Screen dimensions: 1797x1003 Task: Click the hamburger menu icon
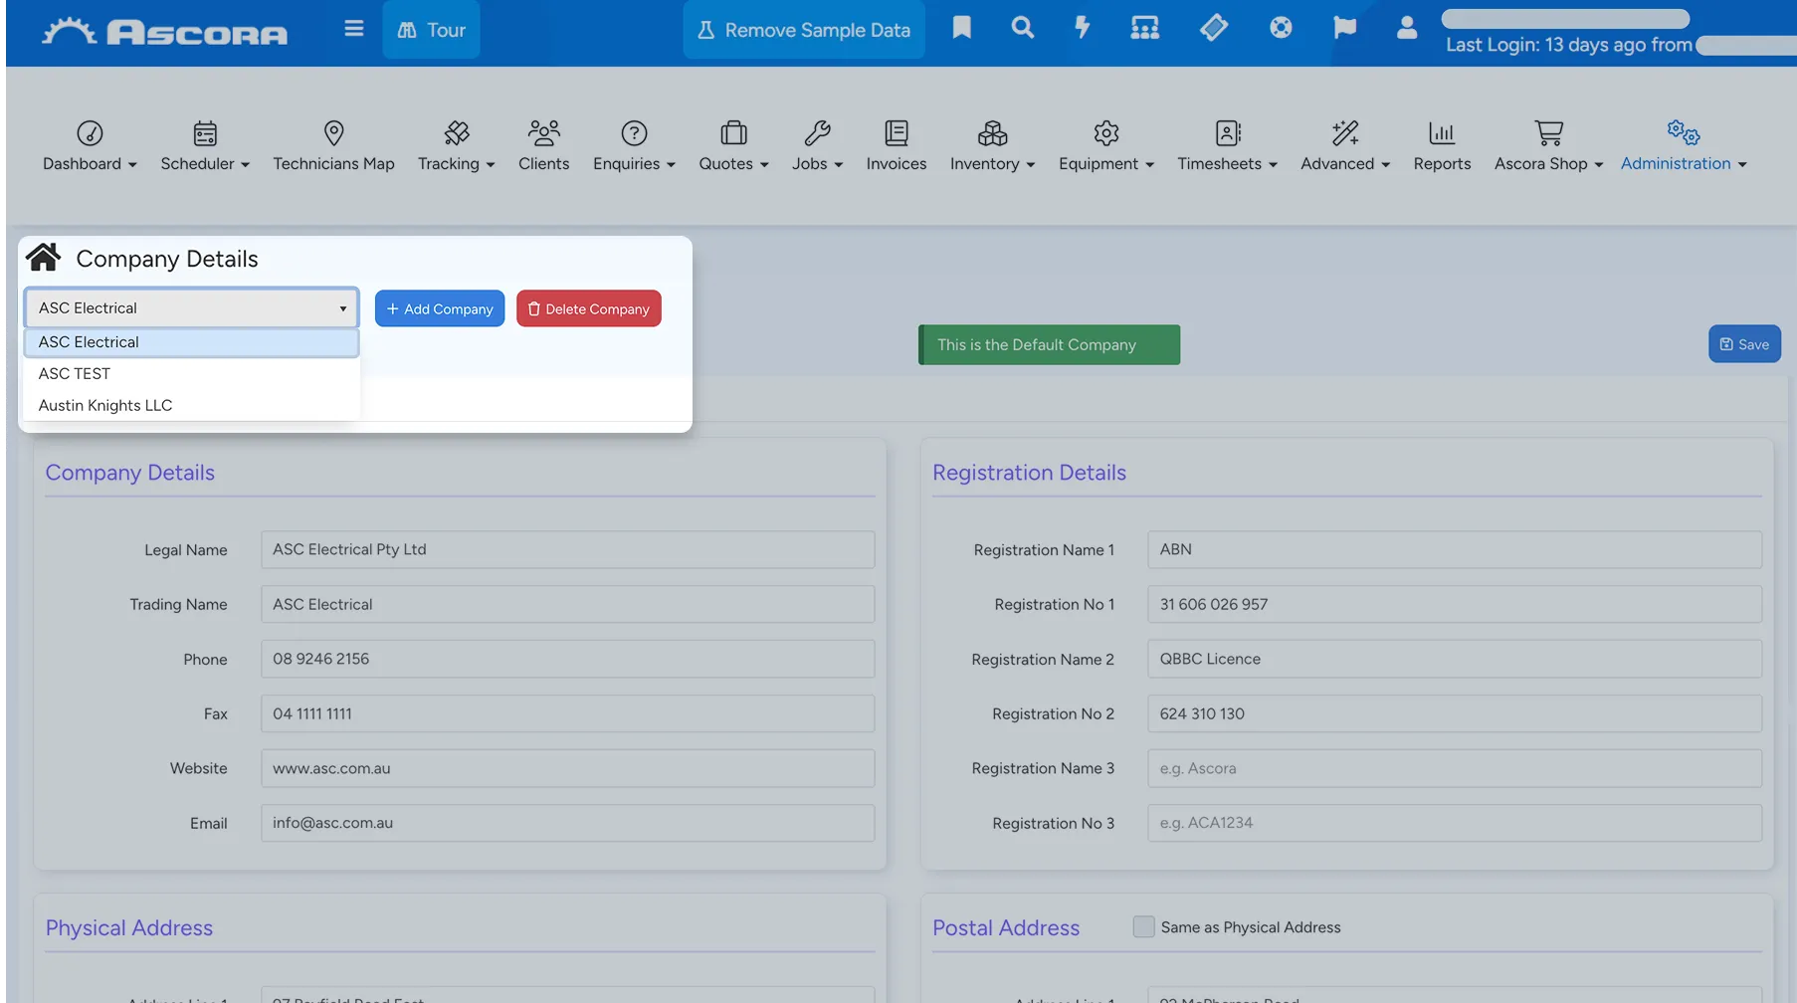353,29
